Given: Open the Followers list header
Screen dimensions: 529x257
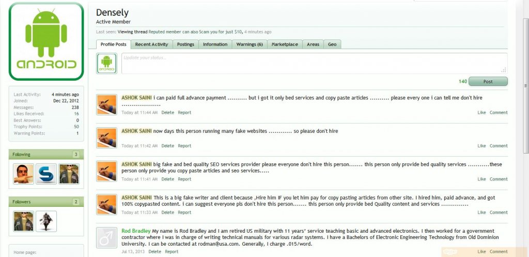Looking at the screenshot, I should (x=46, y=202).
